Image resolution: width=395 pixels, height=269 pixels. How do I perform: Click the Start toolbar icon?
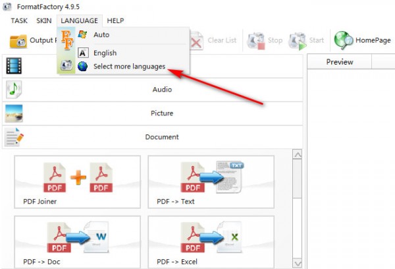[x=298, y=41]
